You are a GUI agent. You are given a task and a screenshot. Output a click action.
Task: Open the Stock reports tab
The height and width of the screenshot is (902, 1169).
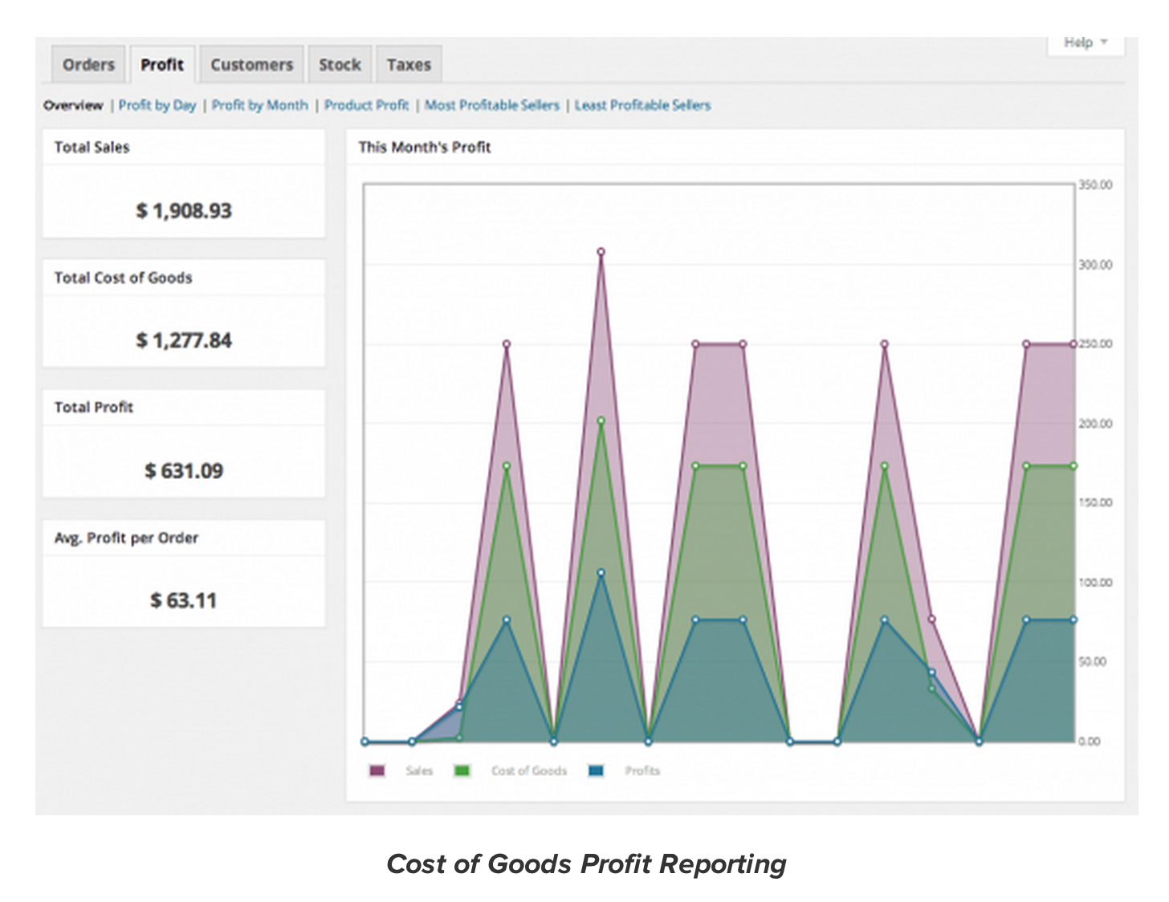pyautogui.click(x=340, y=65)
